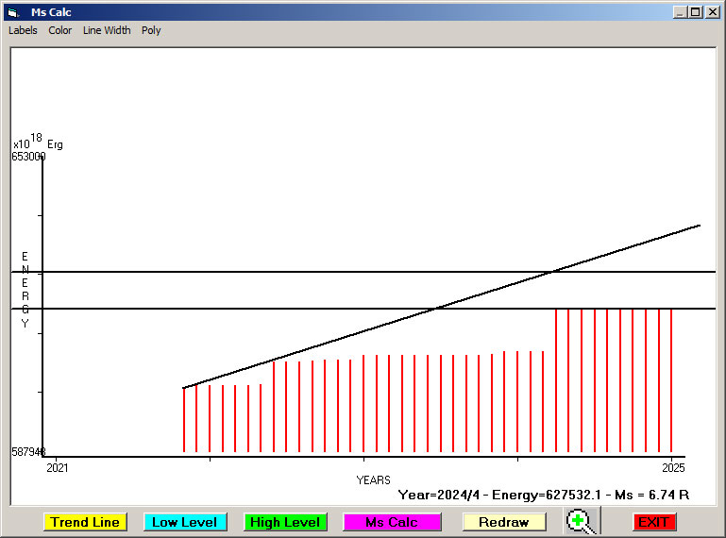Click the 653000 energy axis maximum label
Image resolution: width=726 pixels, height=538 pixels.
tap(28, 157)
